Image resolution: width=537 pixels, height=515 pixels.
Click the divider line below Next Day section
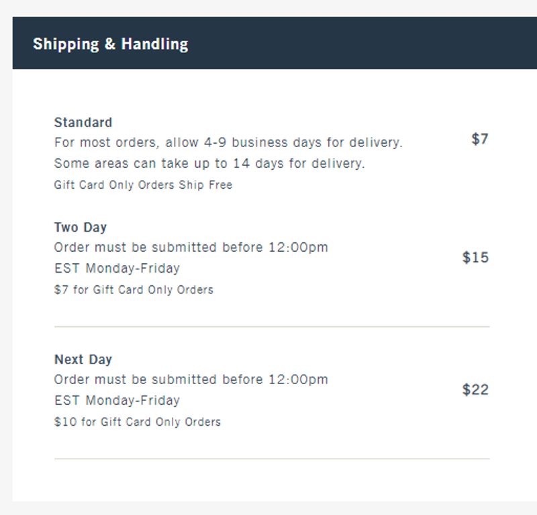[272, 459]
